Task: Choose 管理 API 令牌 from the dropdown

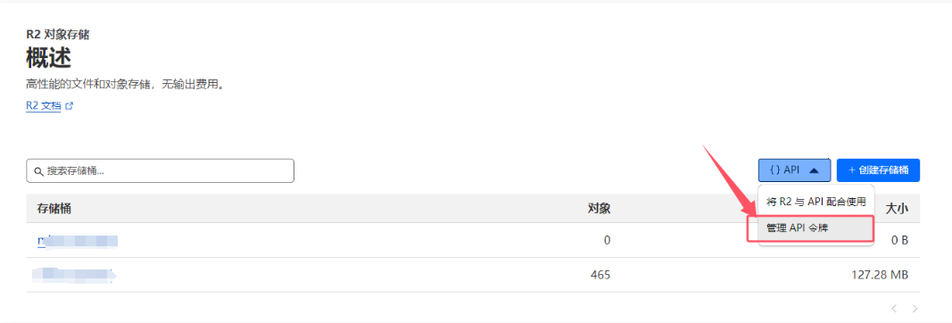Action: coord(816,228)
